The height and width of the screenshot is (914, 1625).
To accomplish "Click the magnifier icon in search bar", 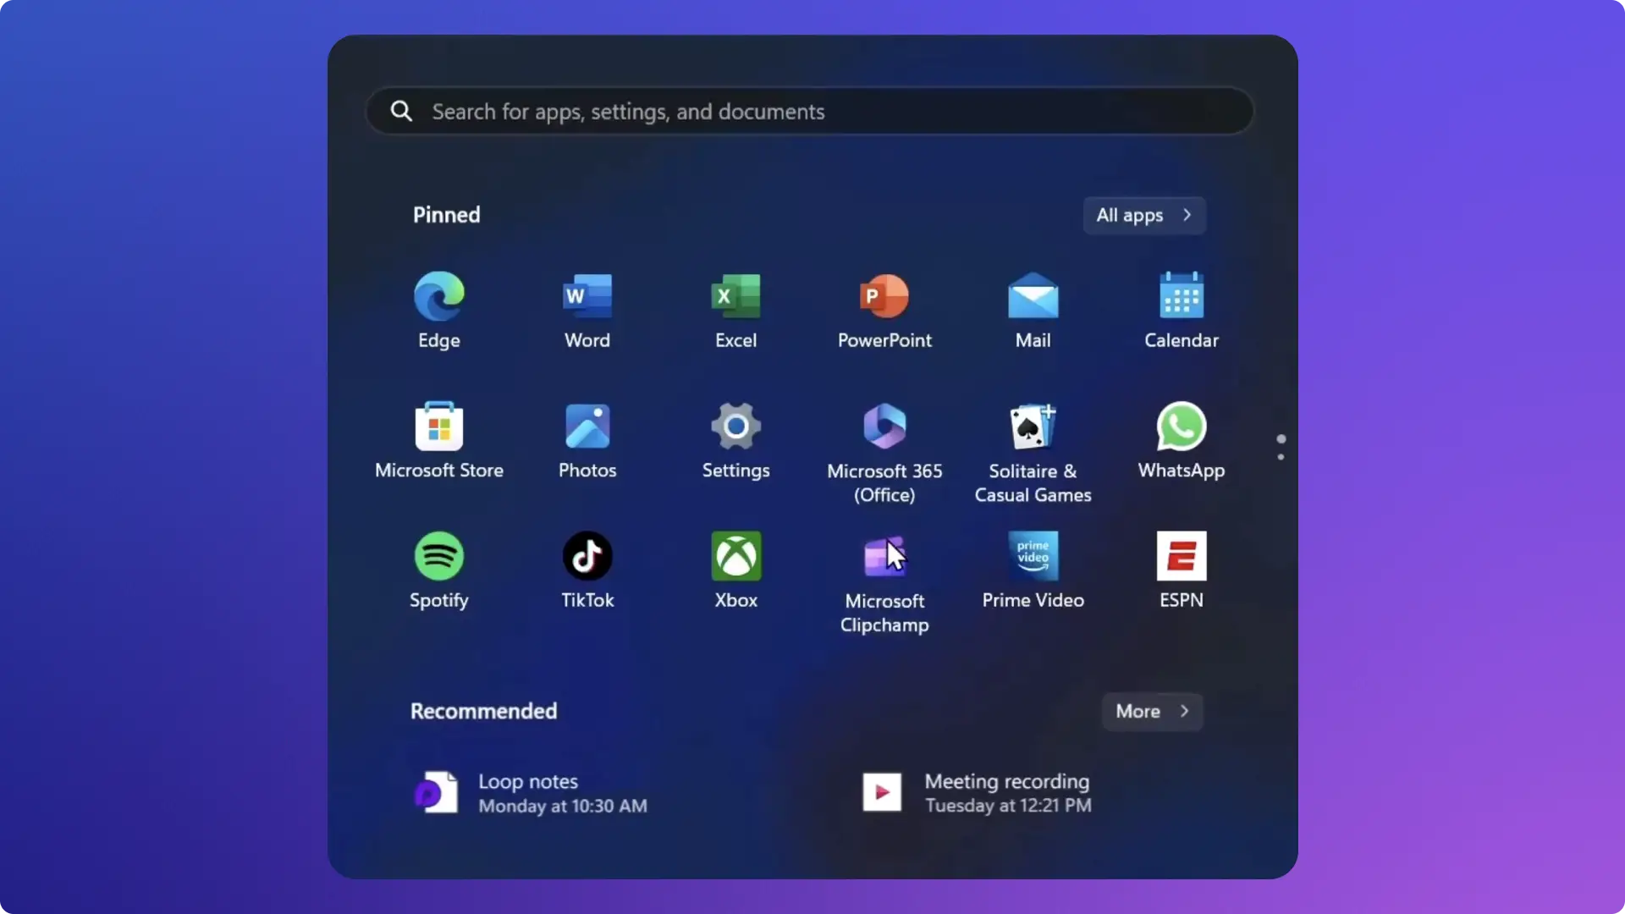I will point(401,111).
